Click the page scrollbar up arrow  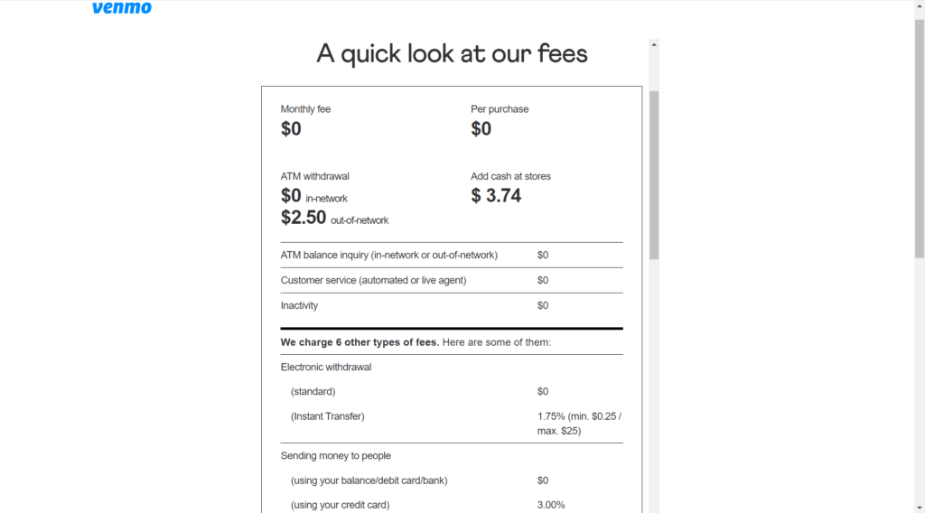point(920,5)
